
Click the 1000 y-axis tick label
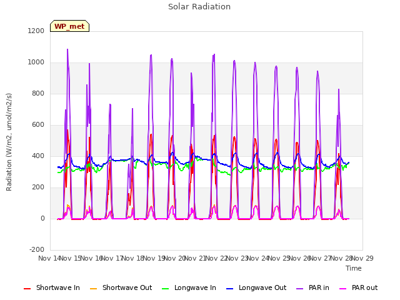tap(36, 62)
